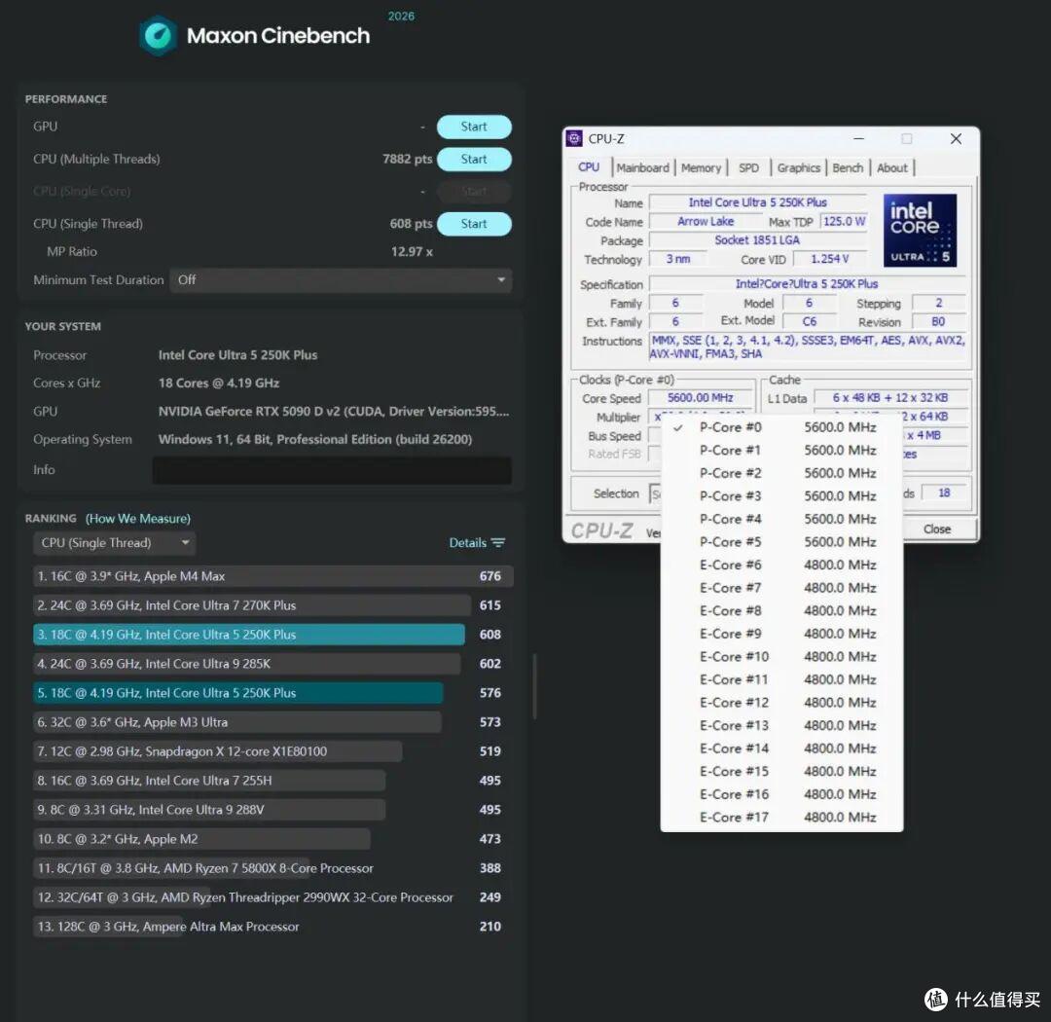The height and width of the screenshot is (1022, 1051).
Task: Open the Minimum Test Duration dropdown
Action: click(341, 279)
